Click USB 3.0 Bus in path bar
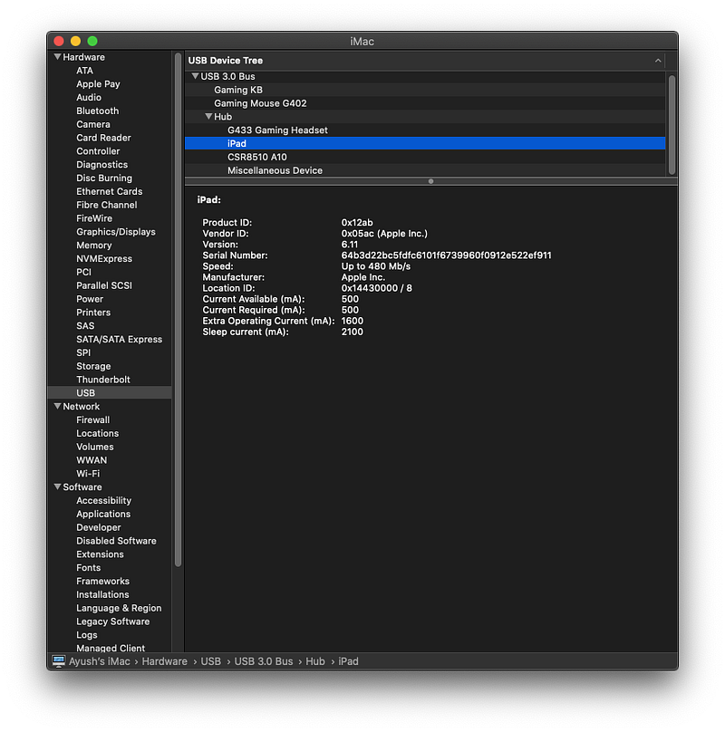 (x=264, y=661)
